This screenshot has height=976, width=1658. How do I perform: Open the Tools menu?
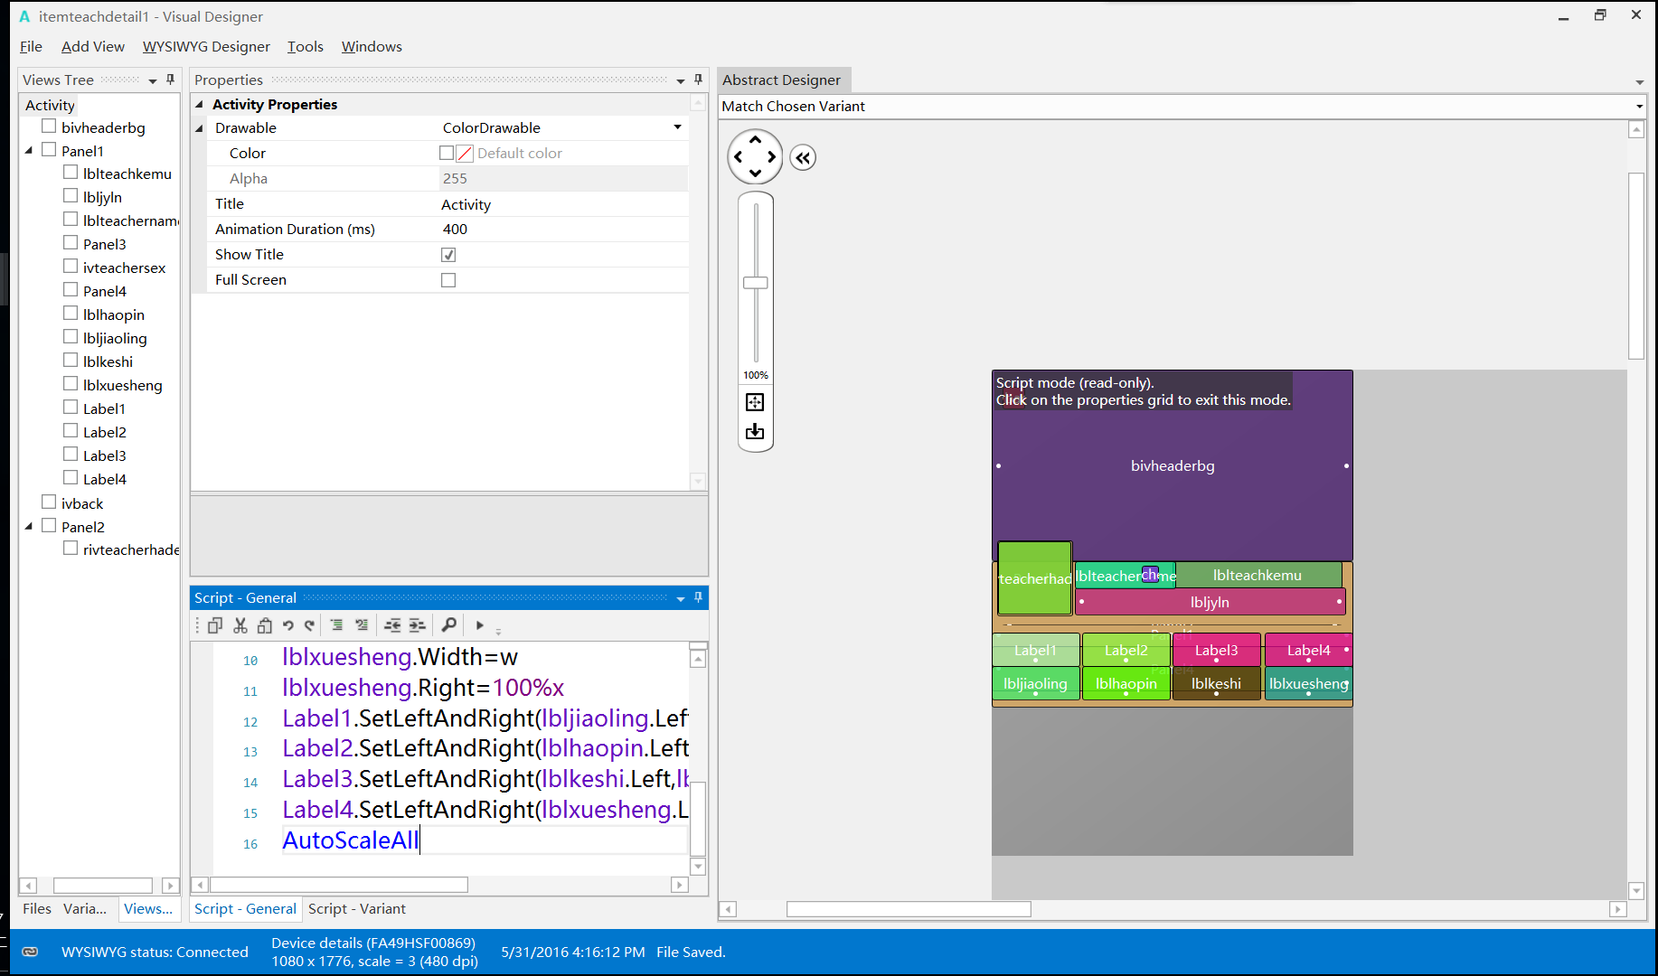coord(306,46)
